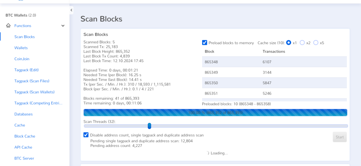Select the x5 cache size option
This screenshot has height=166, width=361.
click(316, 43)
